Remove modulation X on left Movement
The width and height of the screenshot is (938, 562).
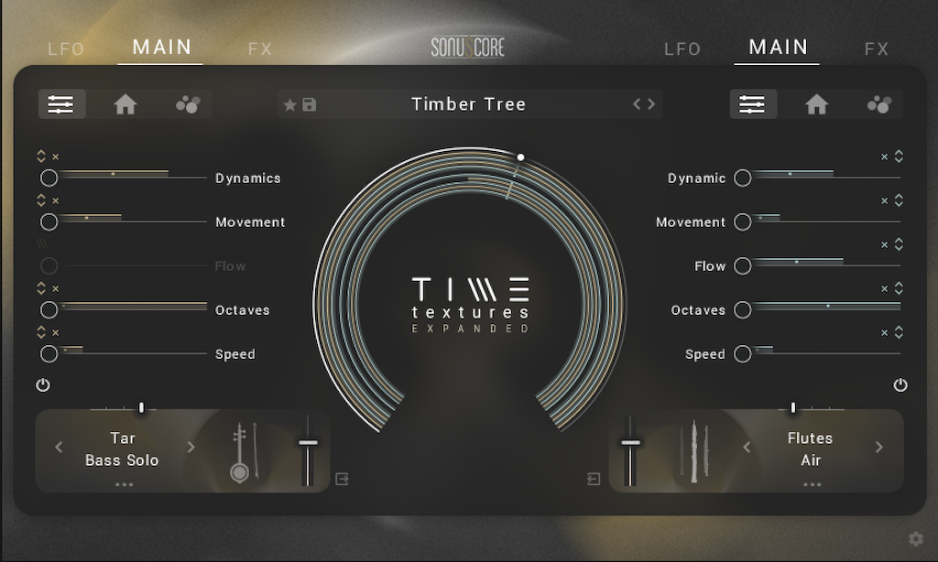click(56, 200)
